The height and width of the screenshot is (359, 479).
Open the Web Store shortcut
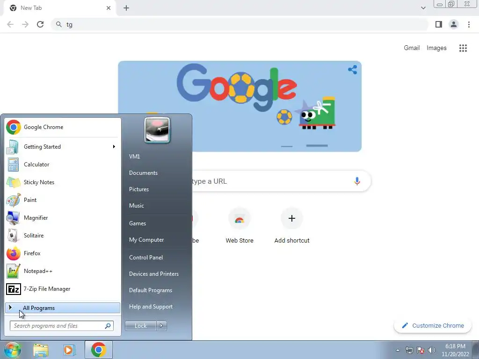pos(239,226)
